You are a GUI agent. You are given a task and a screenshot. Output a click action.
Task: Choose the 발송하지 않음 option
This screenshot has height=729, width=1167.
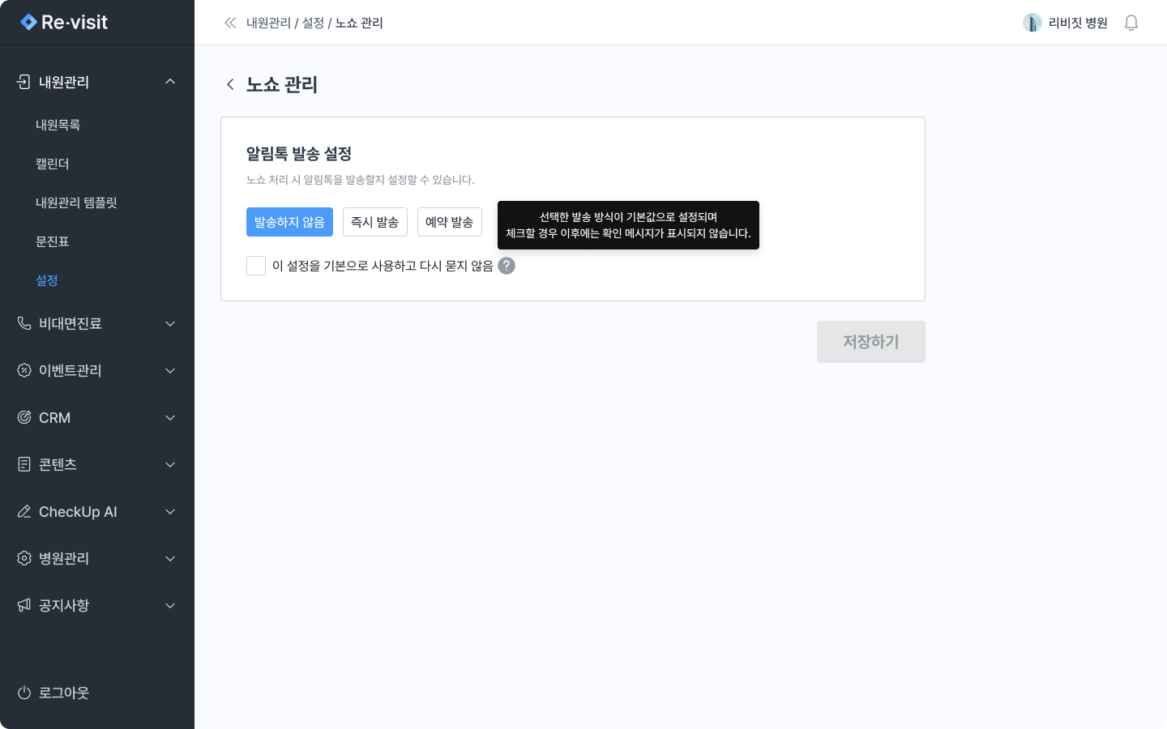[x=289, y=222]
